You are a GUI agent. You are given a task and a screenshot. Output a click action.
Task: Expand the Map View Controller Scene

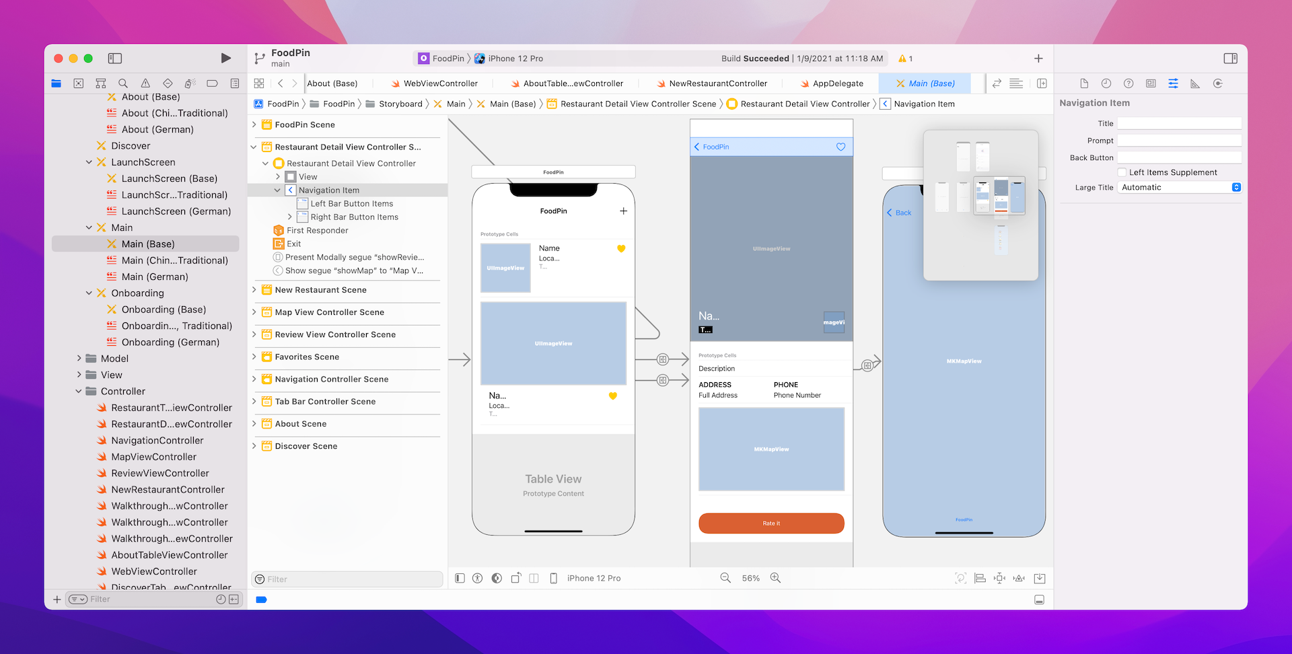pos(253,312)
